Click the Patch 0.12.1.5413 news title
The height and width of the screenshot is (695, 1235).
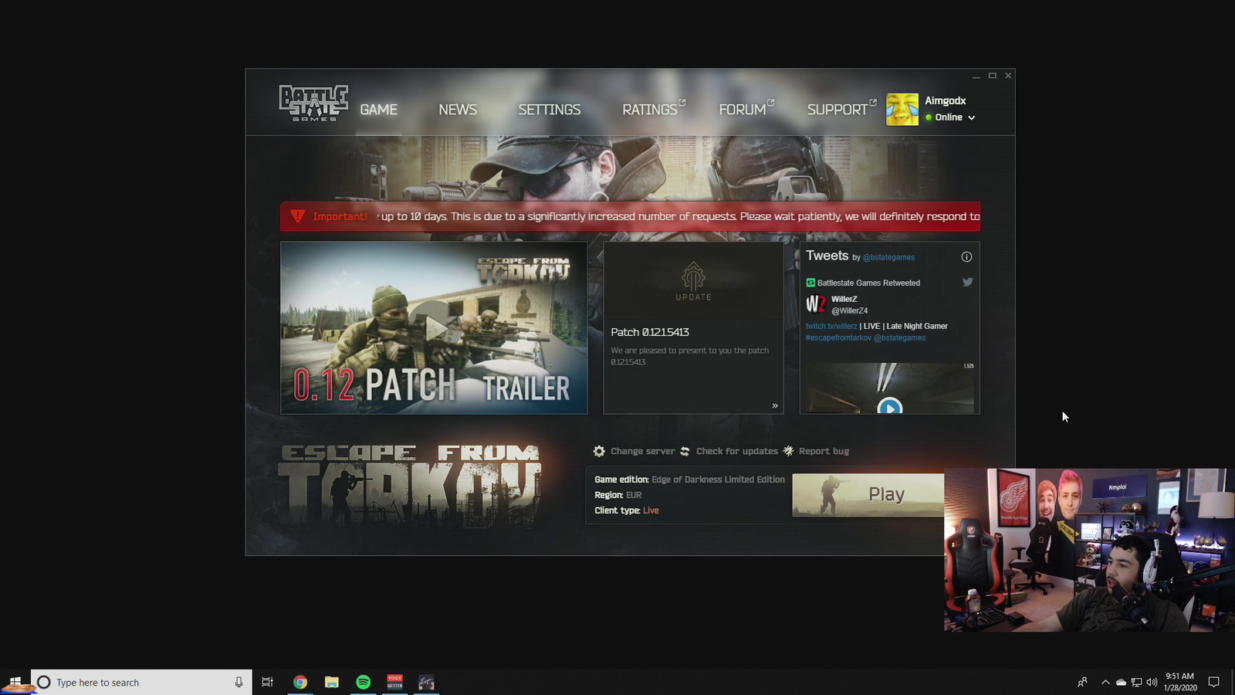click(x=650, y=332)
